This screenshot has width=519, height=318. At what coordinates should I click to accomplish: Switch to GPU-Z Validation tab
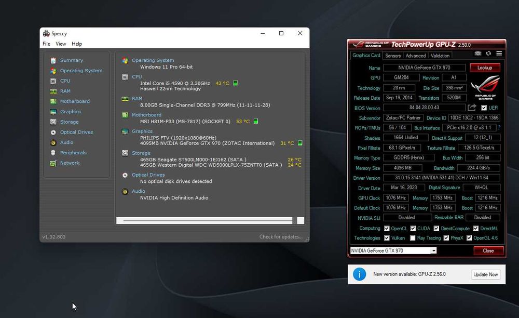440,56
